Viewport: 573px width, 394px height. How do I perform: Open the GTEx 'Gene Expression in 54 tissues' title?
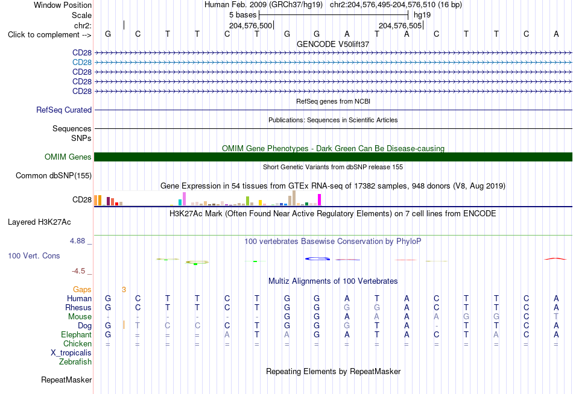tap(332, 186)
